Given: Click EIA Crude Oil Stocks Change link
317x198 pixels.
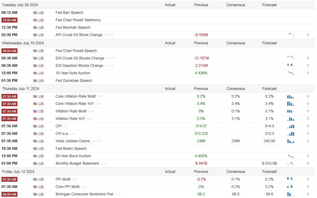Looking at the screenshot, I should click(x=80, y=58).
